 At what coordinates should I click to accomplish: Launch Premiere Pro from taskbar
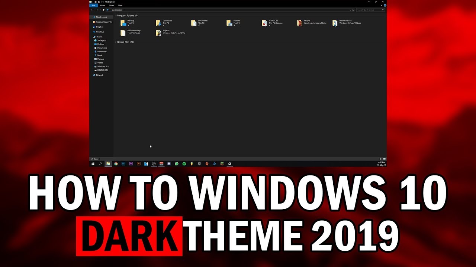point(131,164)
